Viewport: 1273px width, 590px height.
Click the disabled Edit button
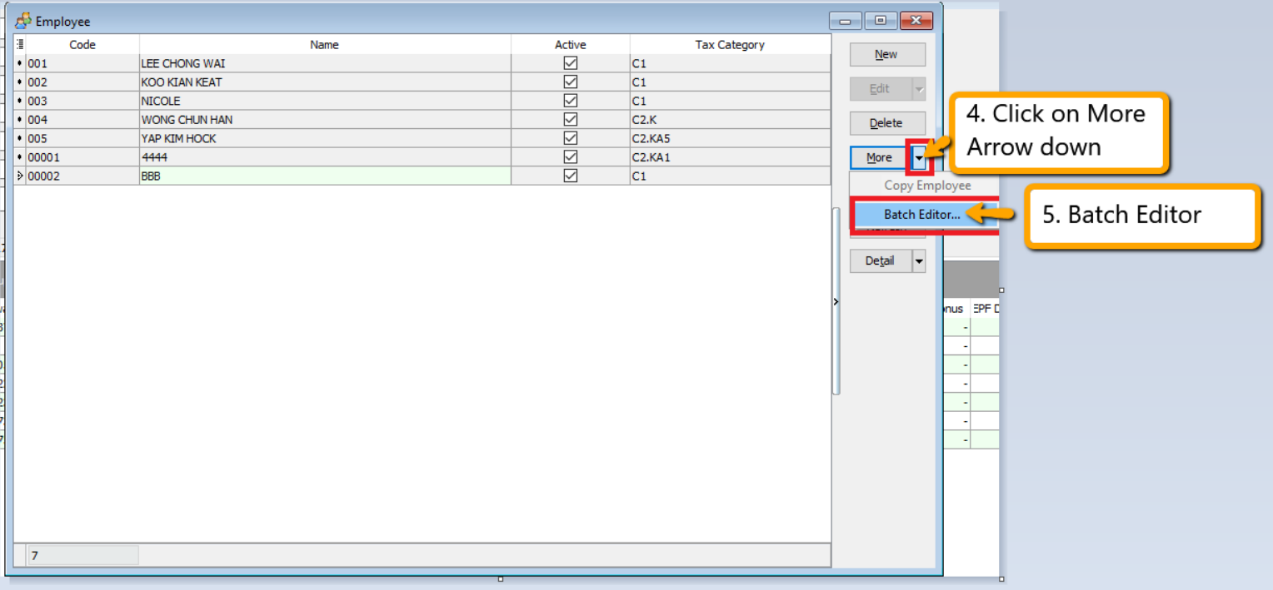pyautogui.click(x=879, y=88)
